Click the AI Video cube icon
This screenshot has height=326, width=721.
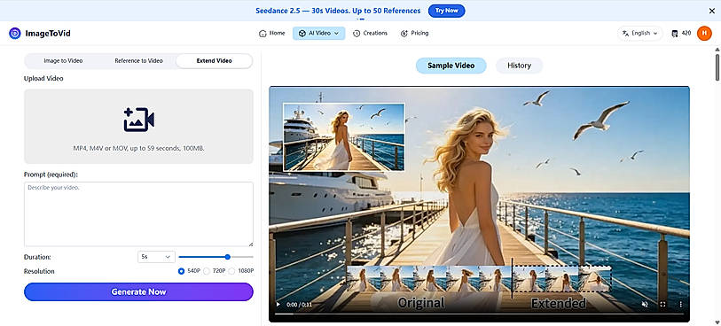click(x=302, y=34)
